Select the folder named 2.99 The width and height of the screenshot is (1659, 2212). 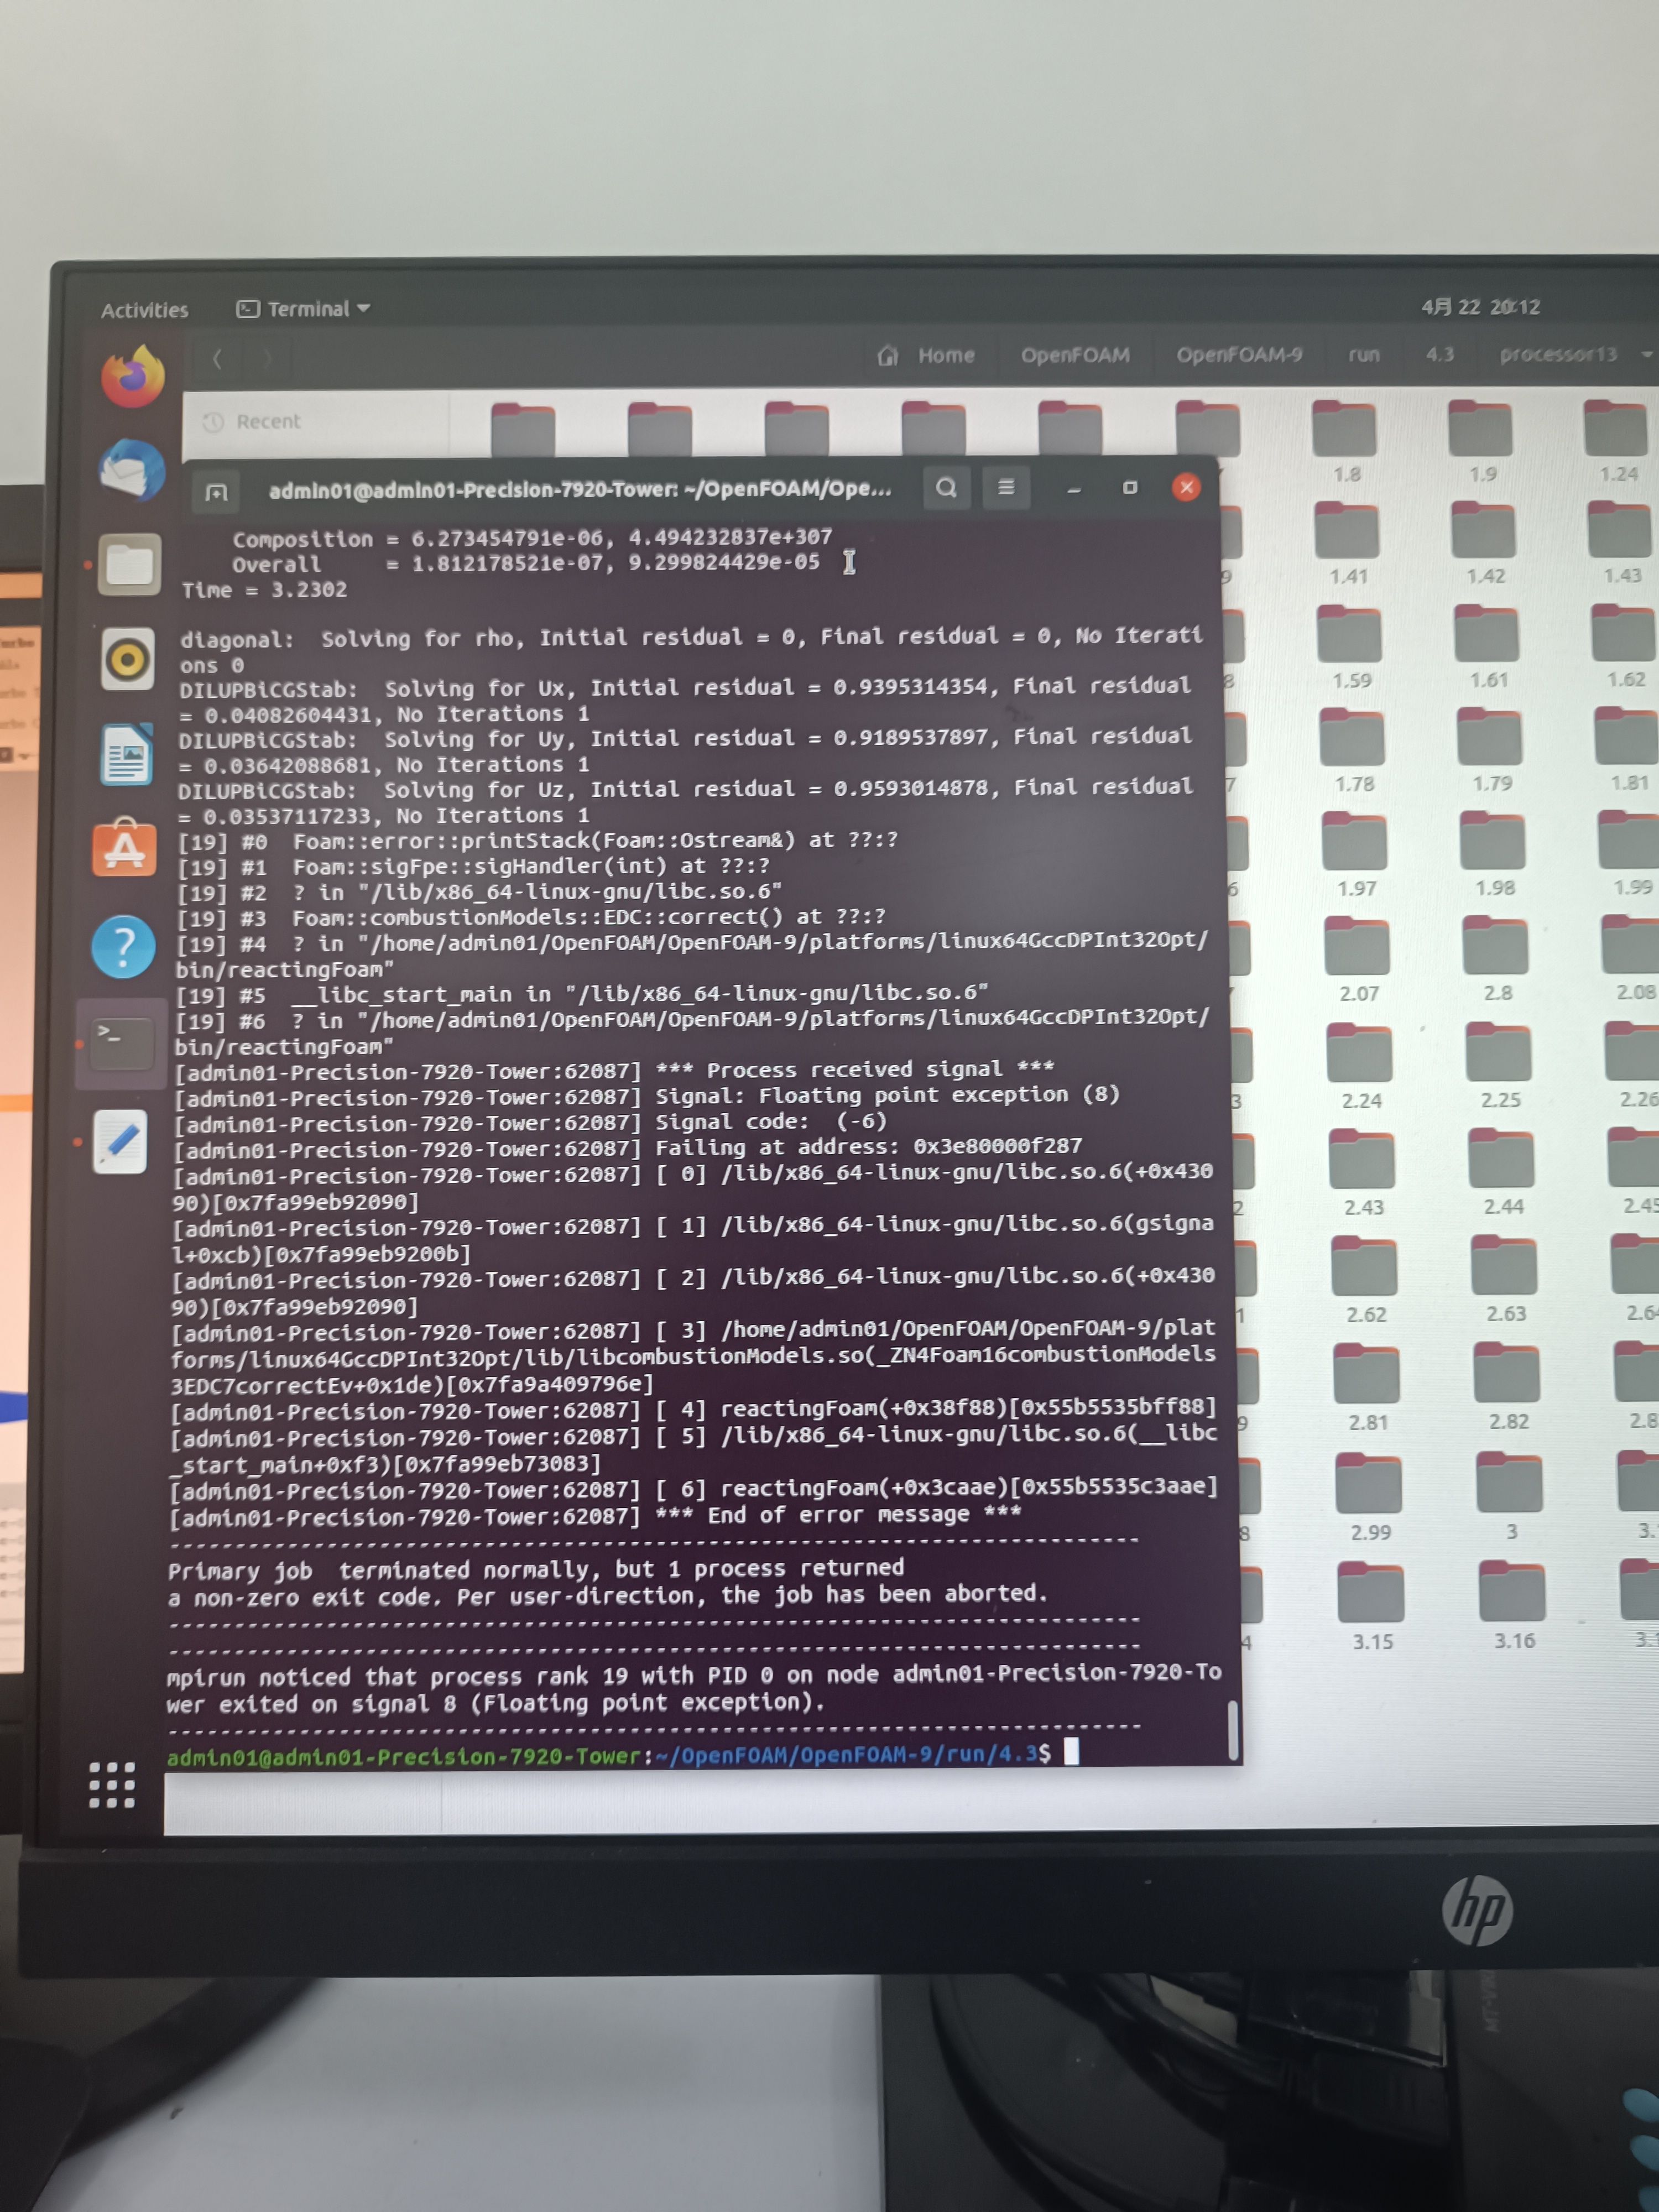pos(1370,1497)
